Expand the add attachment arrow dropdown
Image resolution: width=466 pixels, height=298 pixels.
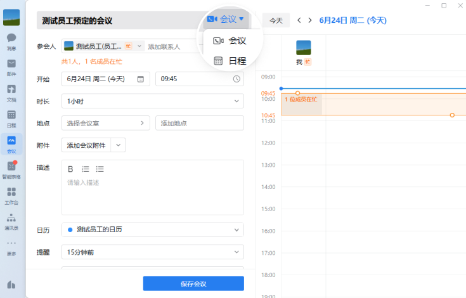point(119,145)
